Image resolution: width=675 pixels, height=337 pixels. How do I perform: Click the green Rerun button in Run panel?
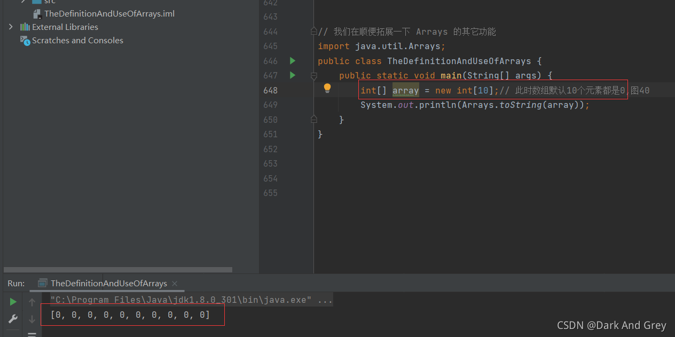(13, 302)
